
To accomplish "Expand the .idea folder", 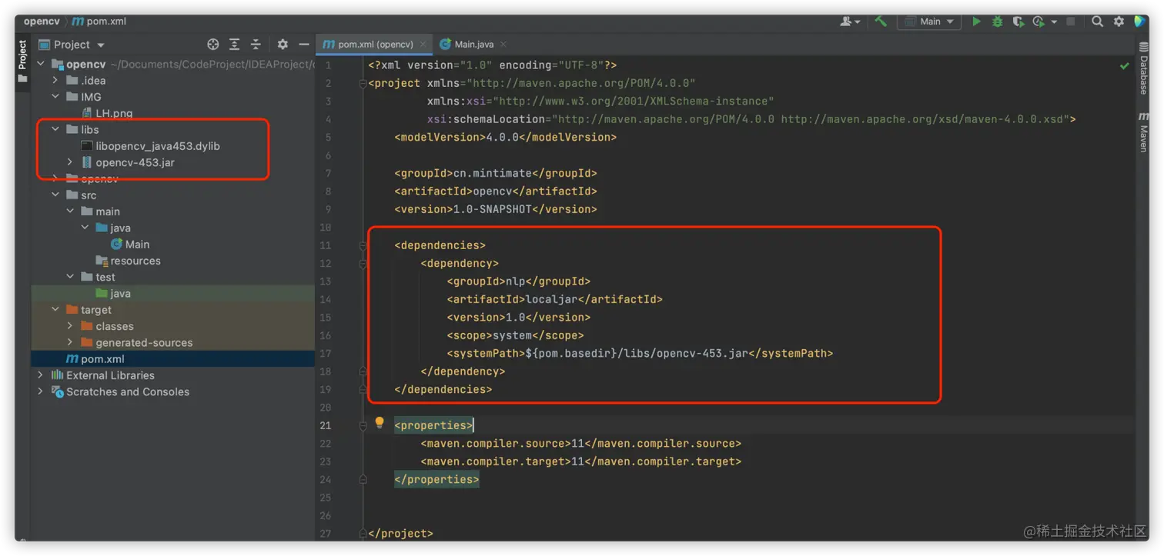I will [x=55, y=80].
